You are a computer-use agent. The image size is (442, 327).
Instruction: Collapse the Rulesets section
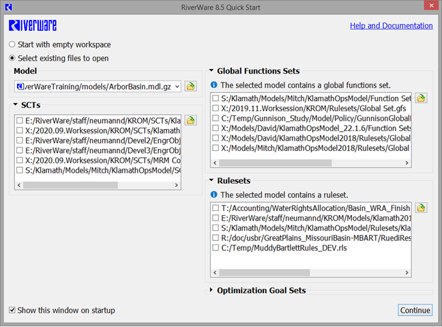click(x=211, y=181)
